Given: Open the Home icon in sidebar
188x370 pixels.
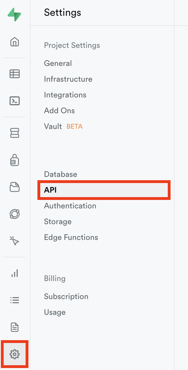Looking at the screenshot, I should 15,42.
